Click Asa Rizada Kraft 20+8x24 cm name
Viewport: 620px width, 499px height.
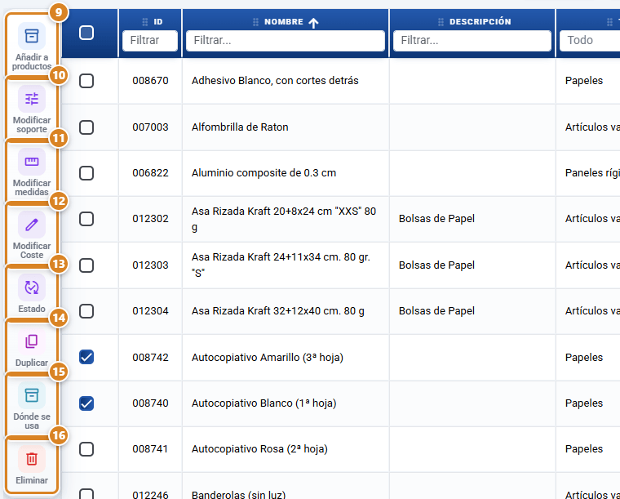pos(284,219)
